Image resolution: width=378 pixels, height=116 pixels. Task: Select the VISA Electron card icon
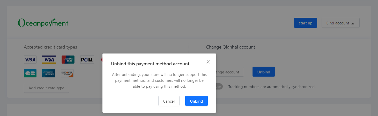pyautogui.click(x=49, y=60)
